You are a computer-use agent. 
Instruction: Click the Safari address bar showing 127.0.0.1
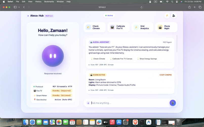pyautogui.click(x=102, y=7)
